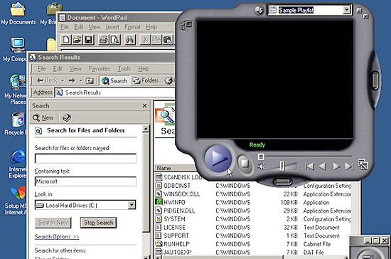This screenshot has height=259, width=391.
Task: Close the Search side pane
Action: pyautogui.click(x=144, y=106)
